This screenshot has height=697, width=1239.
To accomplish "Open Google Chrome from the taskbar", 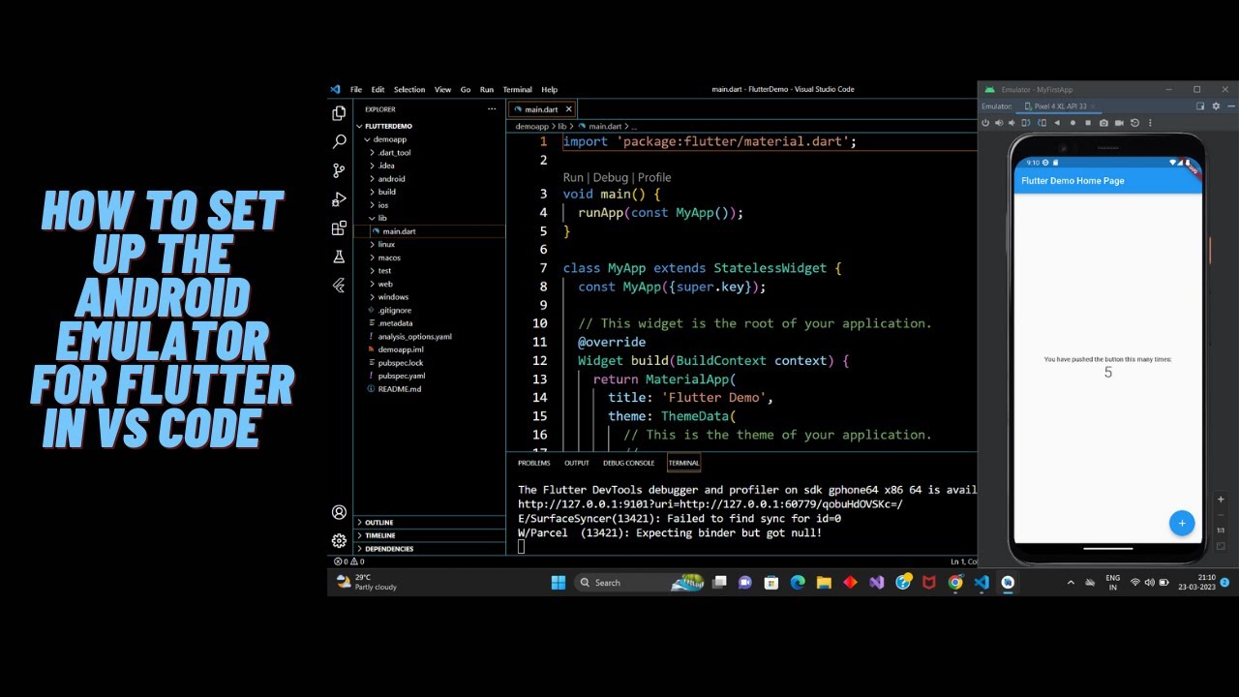I will 955,583.
